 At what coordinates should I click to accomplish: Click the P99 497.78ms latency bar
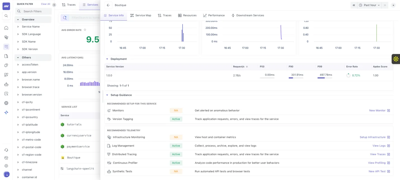tap(325, 78)
